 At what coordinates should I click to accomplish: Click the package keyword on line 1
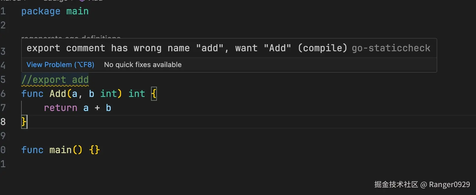(41, 11)
